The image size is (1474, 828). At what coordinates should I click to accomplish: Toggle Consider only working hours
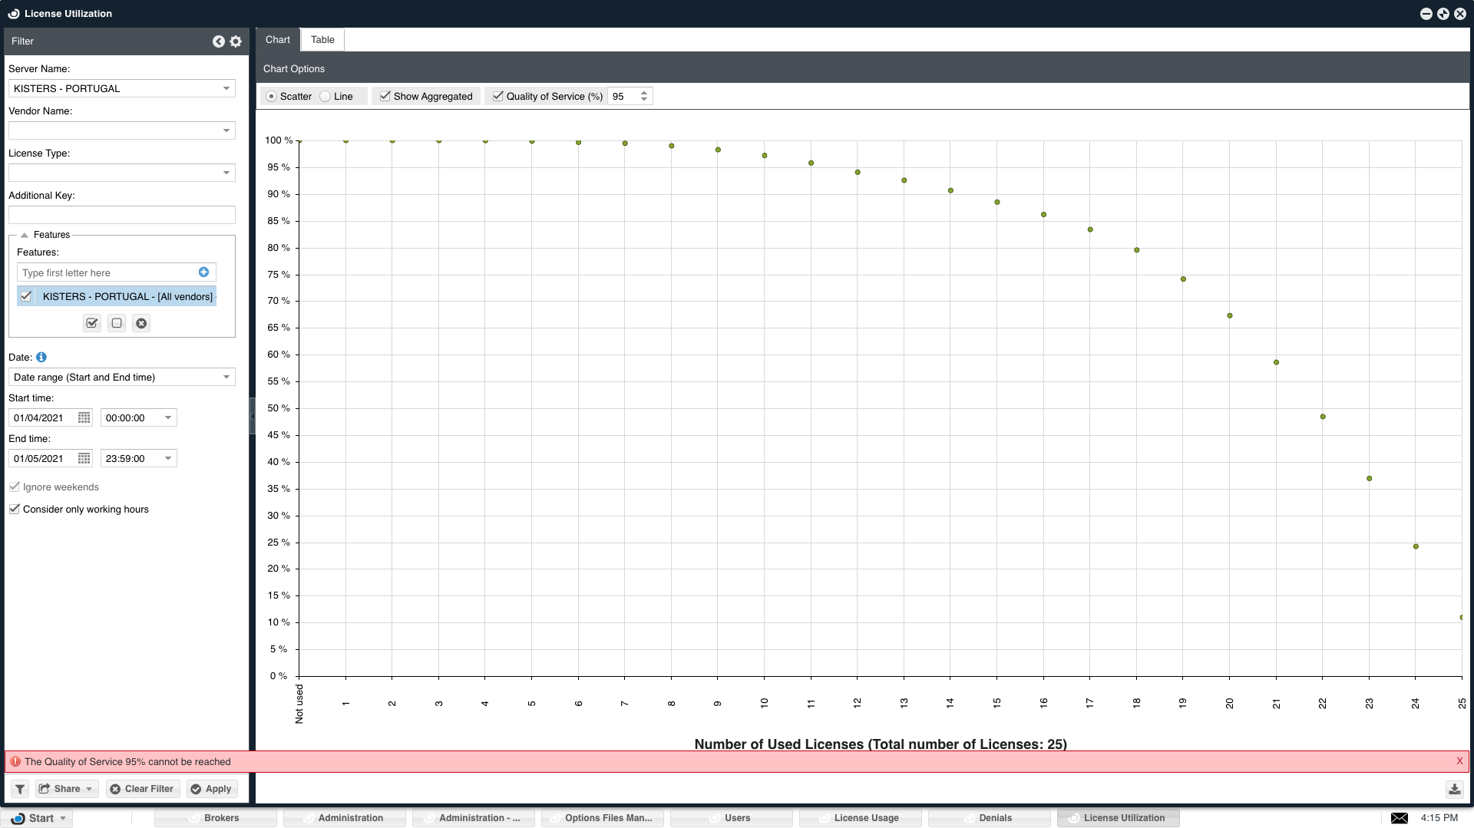(15, 510)
